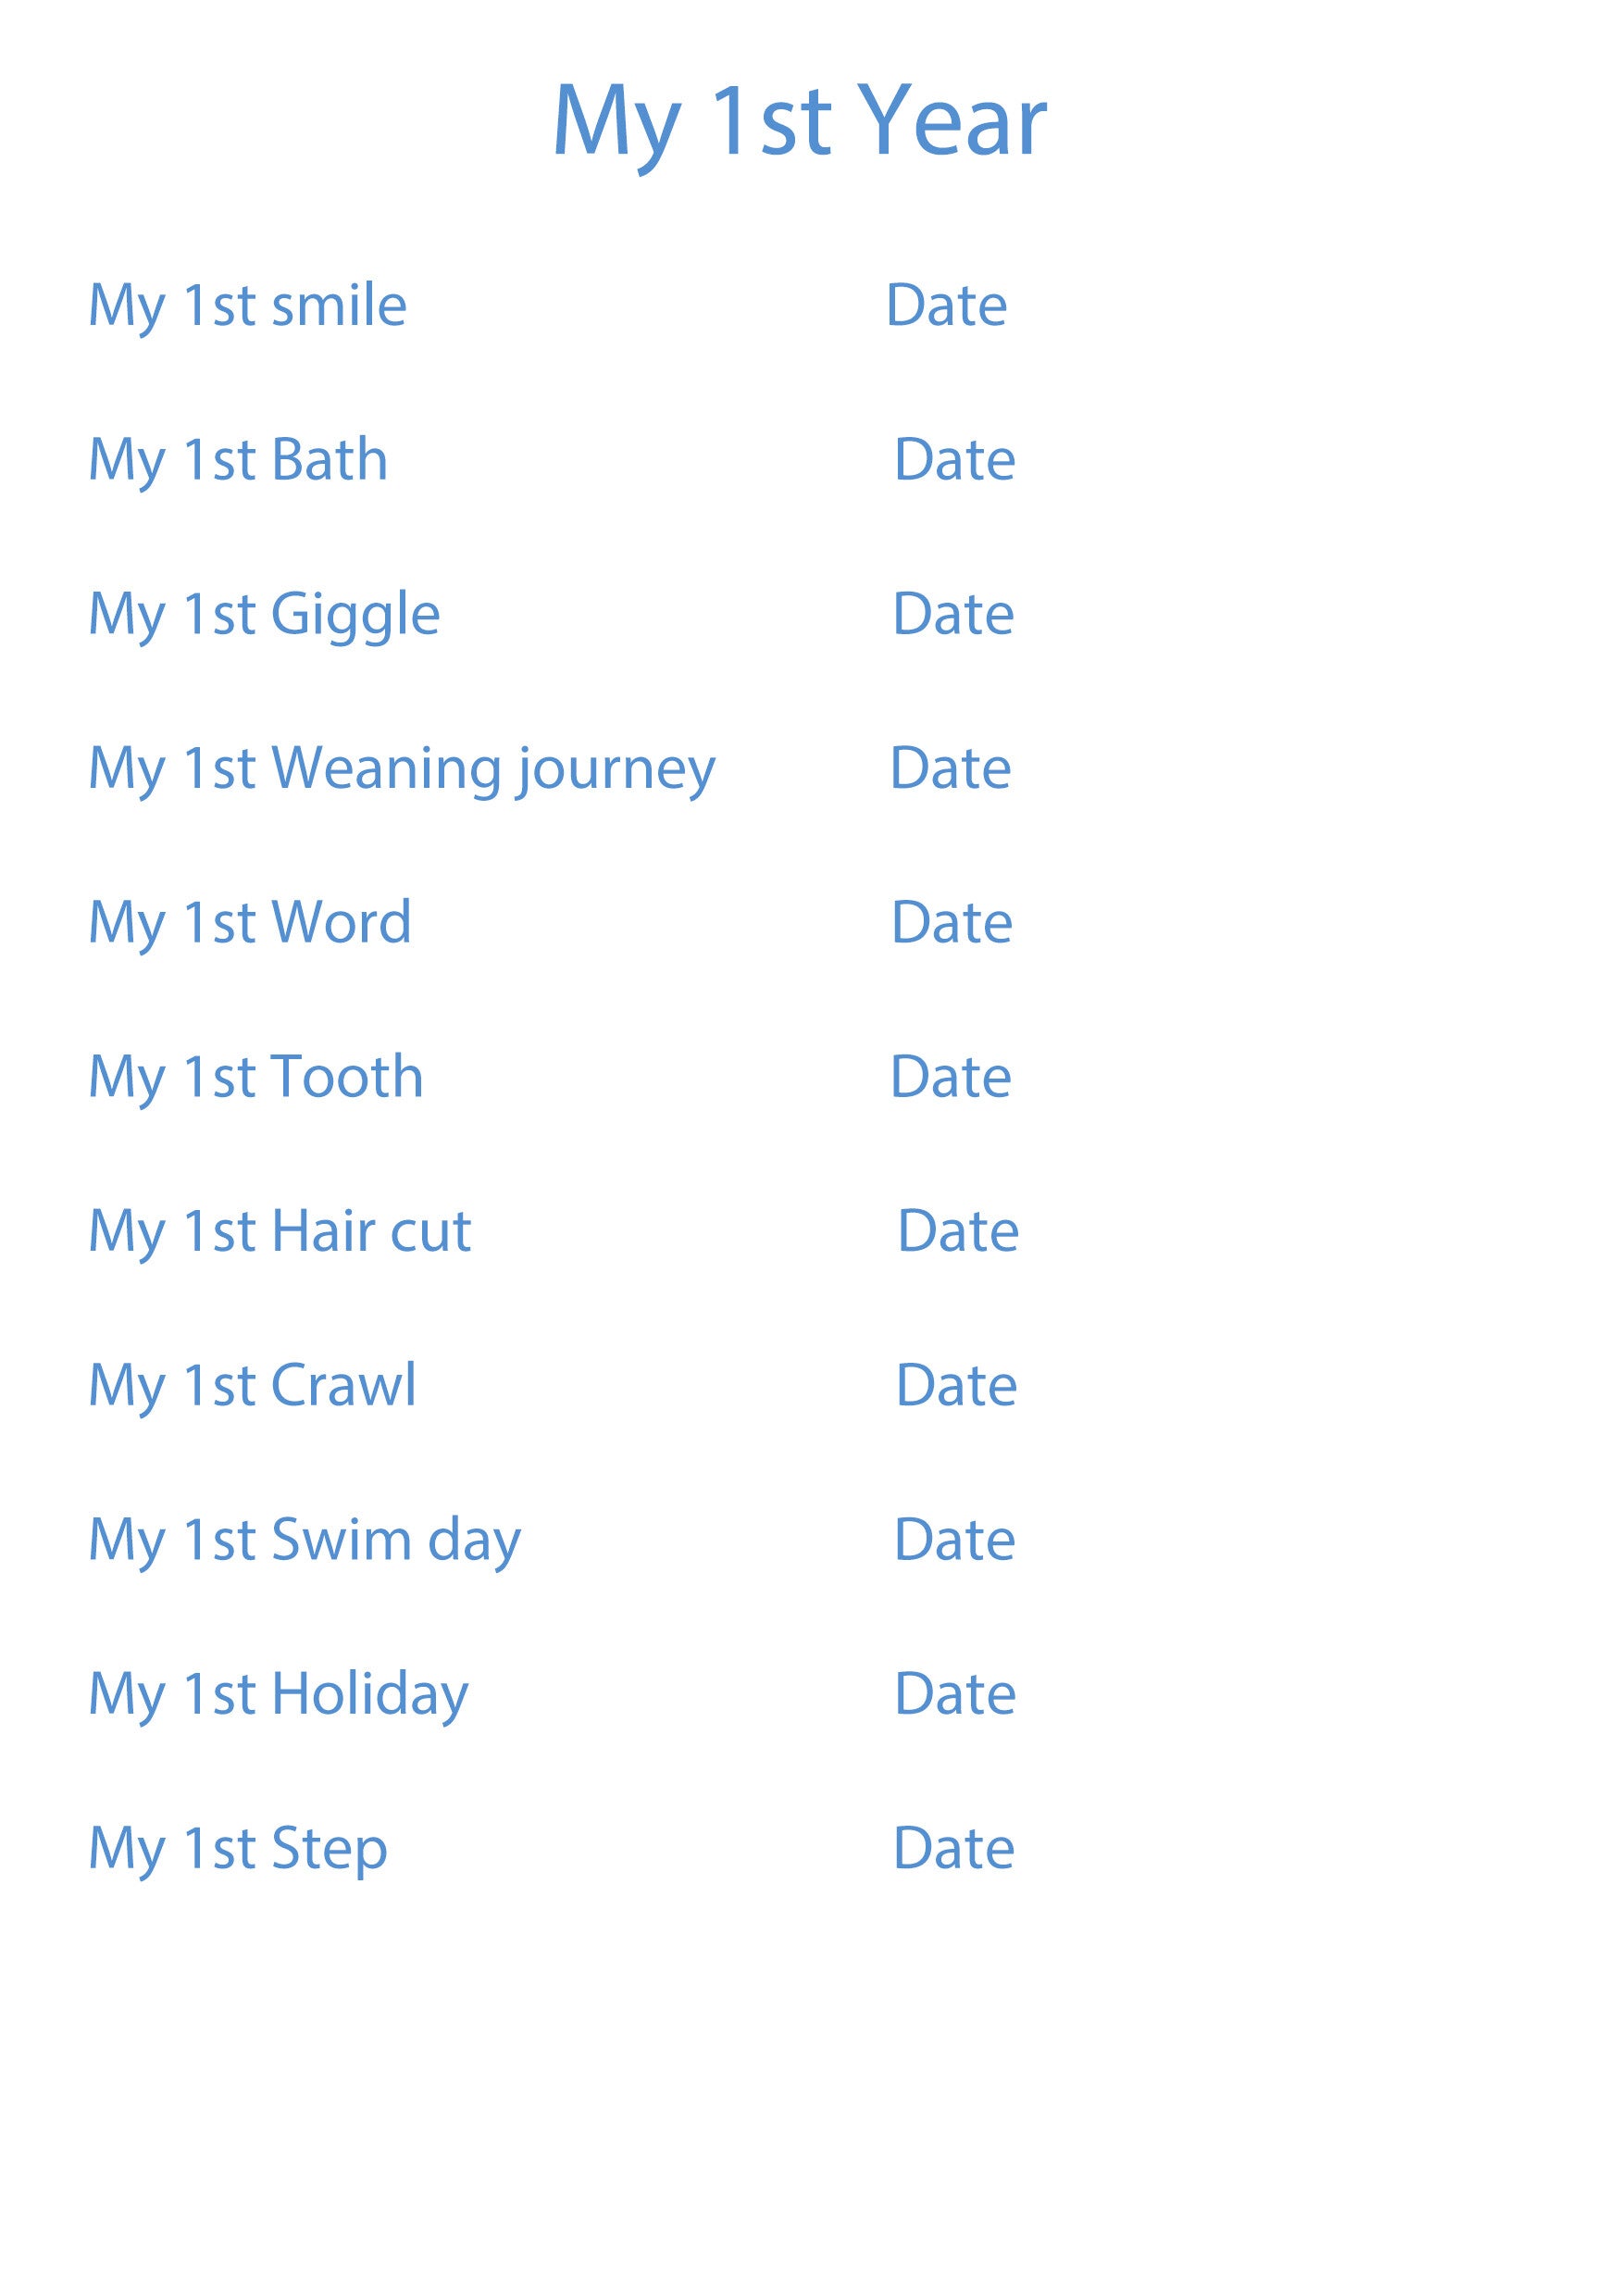Click the Date beside My 1st Hair cut
This screenshot has height=2296, width=1618.
(958, 1233)
